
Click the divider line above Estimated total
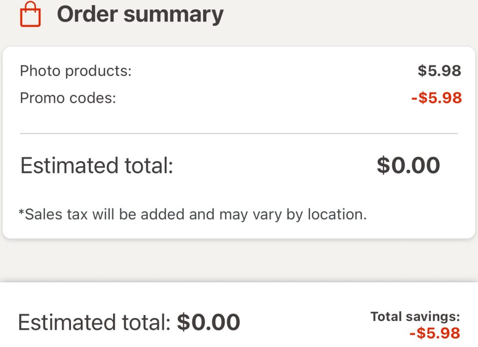click(239, 134)
